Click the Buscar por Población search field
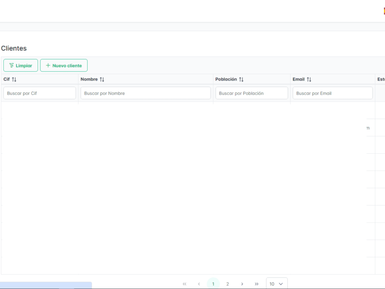Viewport: 385px width, 289px height. [x=252, y=93]
